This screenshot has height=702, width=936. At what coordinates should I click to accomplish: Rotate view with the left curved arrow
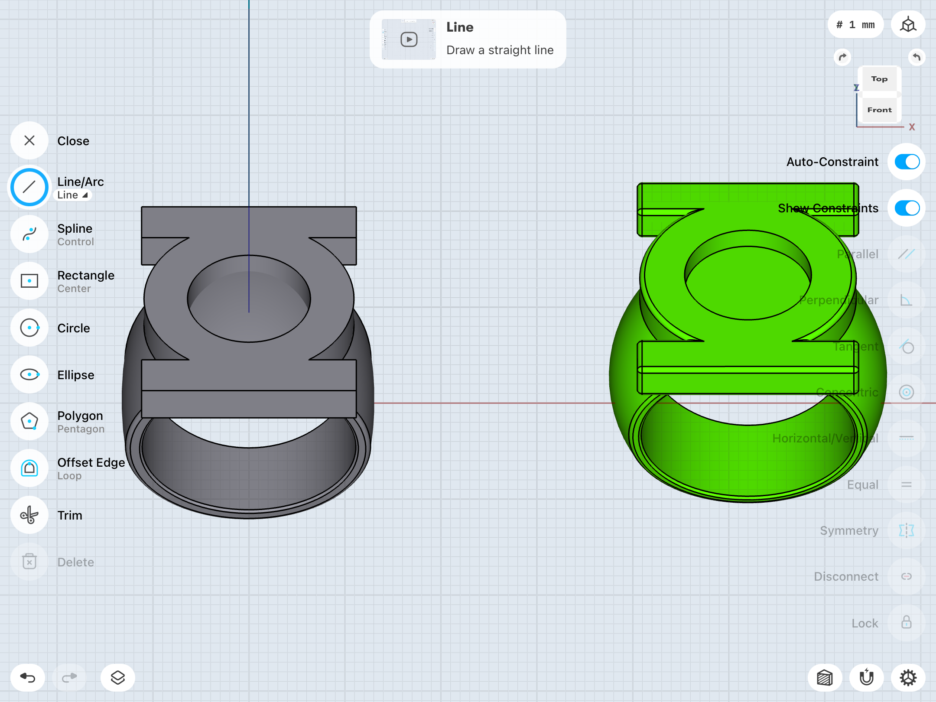pyautogui.click(x=842, y=57)
